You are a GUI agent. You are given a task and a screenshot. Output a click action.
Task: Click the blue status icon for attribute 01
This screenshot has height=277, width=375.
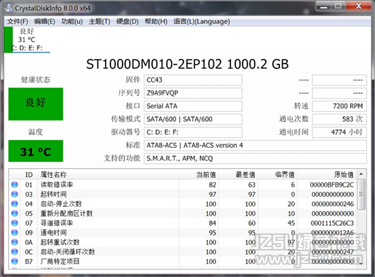point(14,184)
